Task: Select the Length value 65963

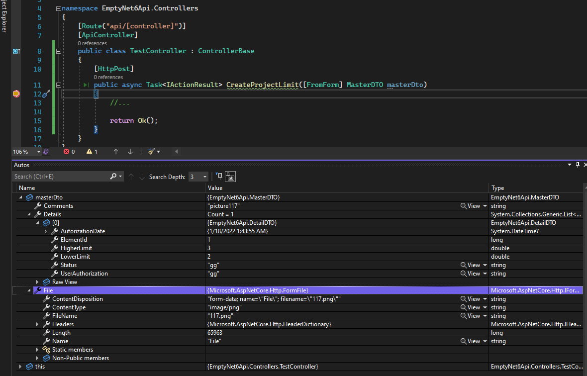Action: click(215, 333)
